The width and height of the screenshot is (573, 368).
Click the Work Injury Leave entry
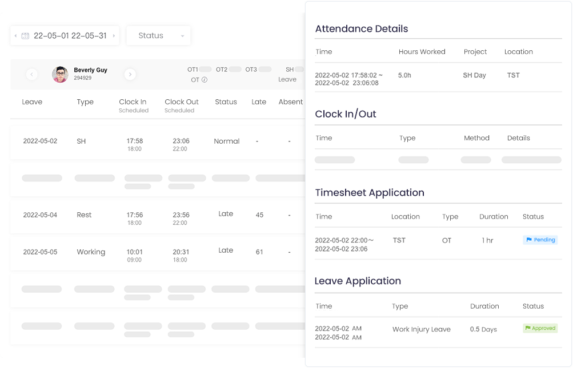coord(422,329)
